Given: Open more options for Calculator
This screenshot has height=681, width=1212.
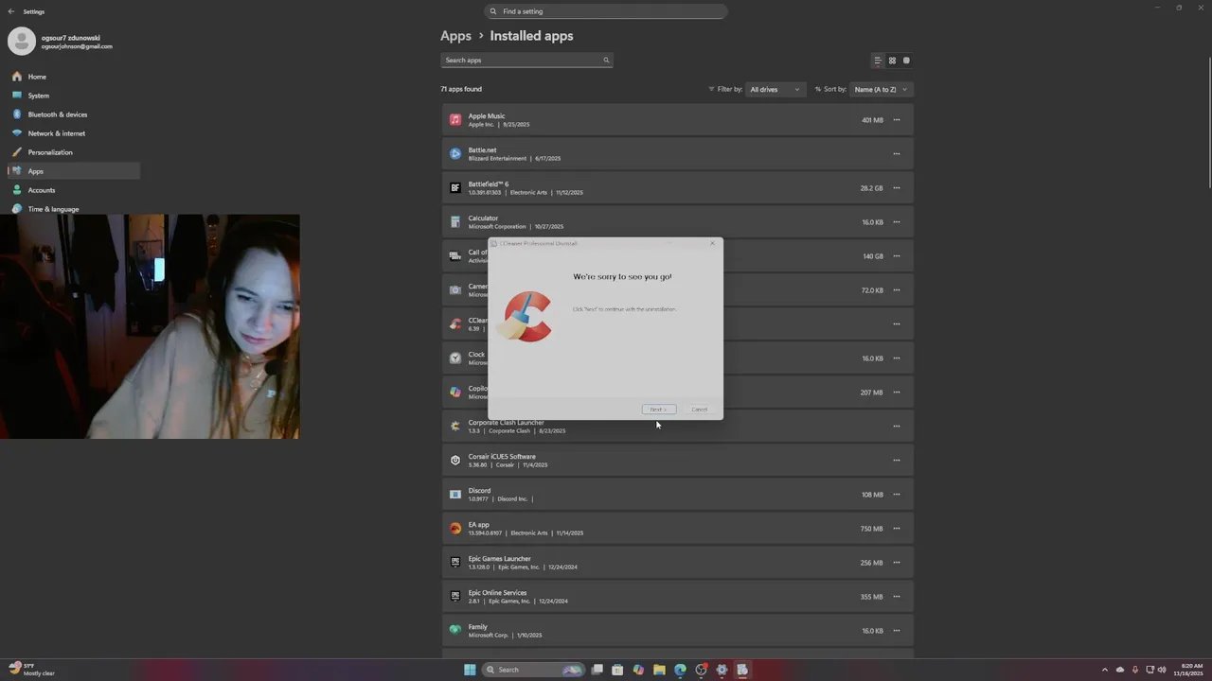Looking at the screenshot, I should 897,222.
